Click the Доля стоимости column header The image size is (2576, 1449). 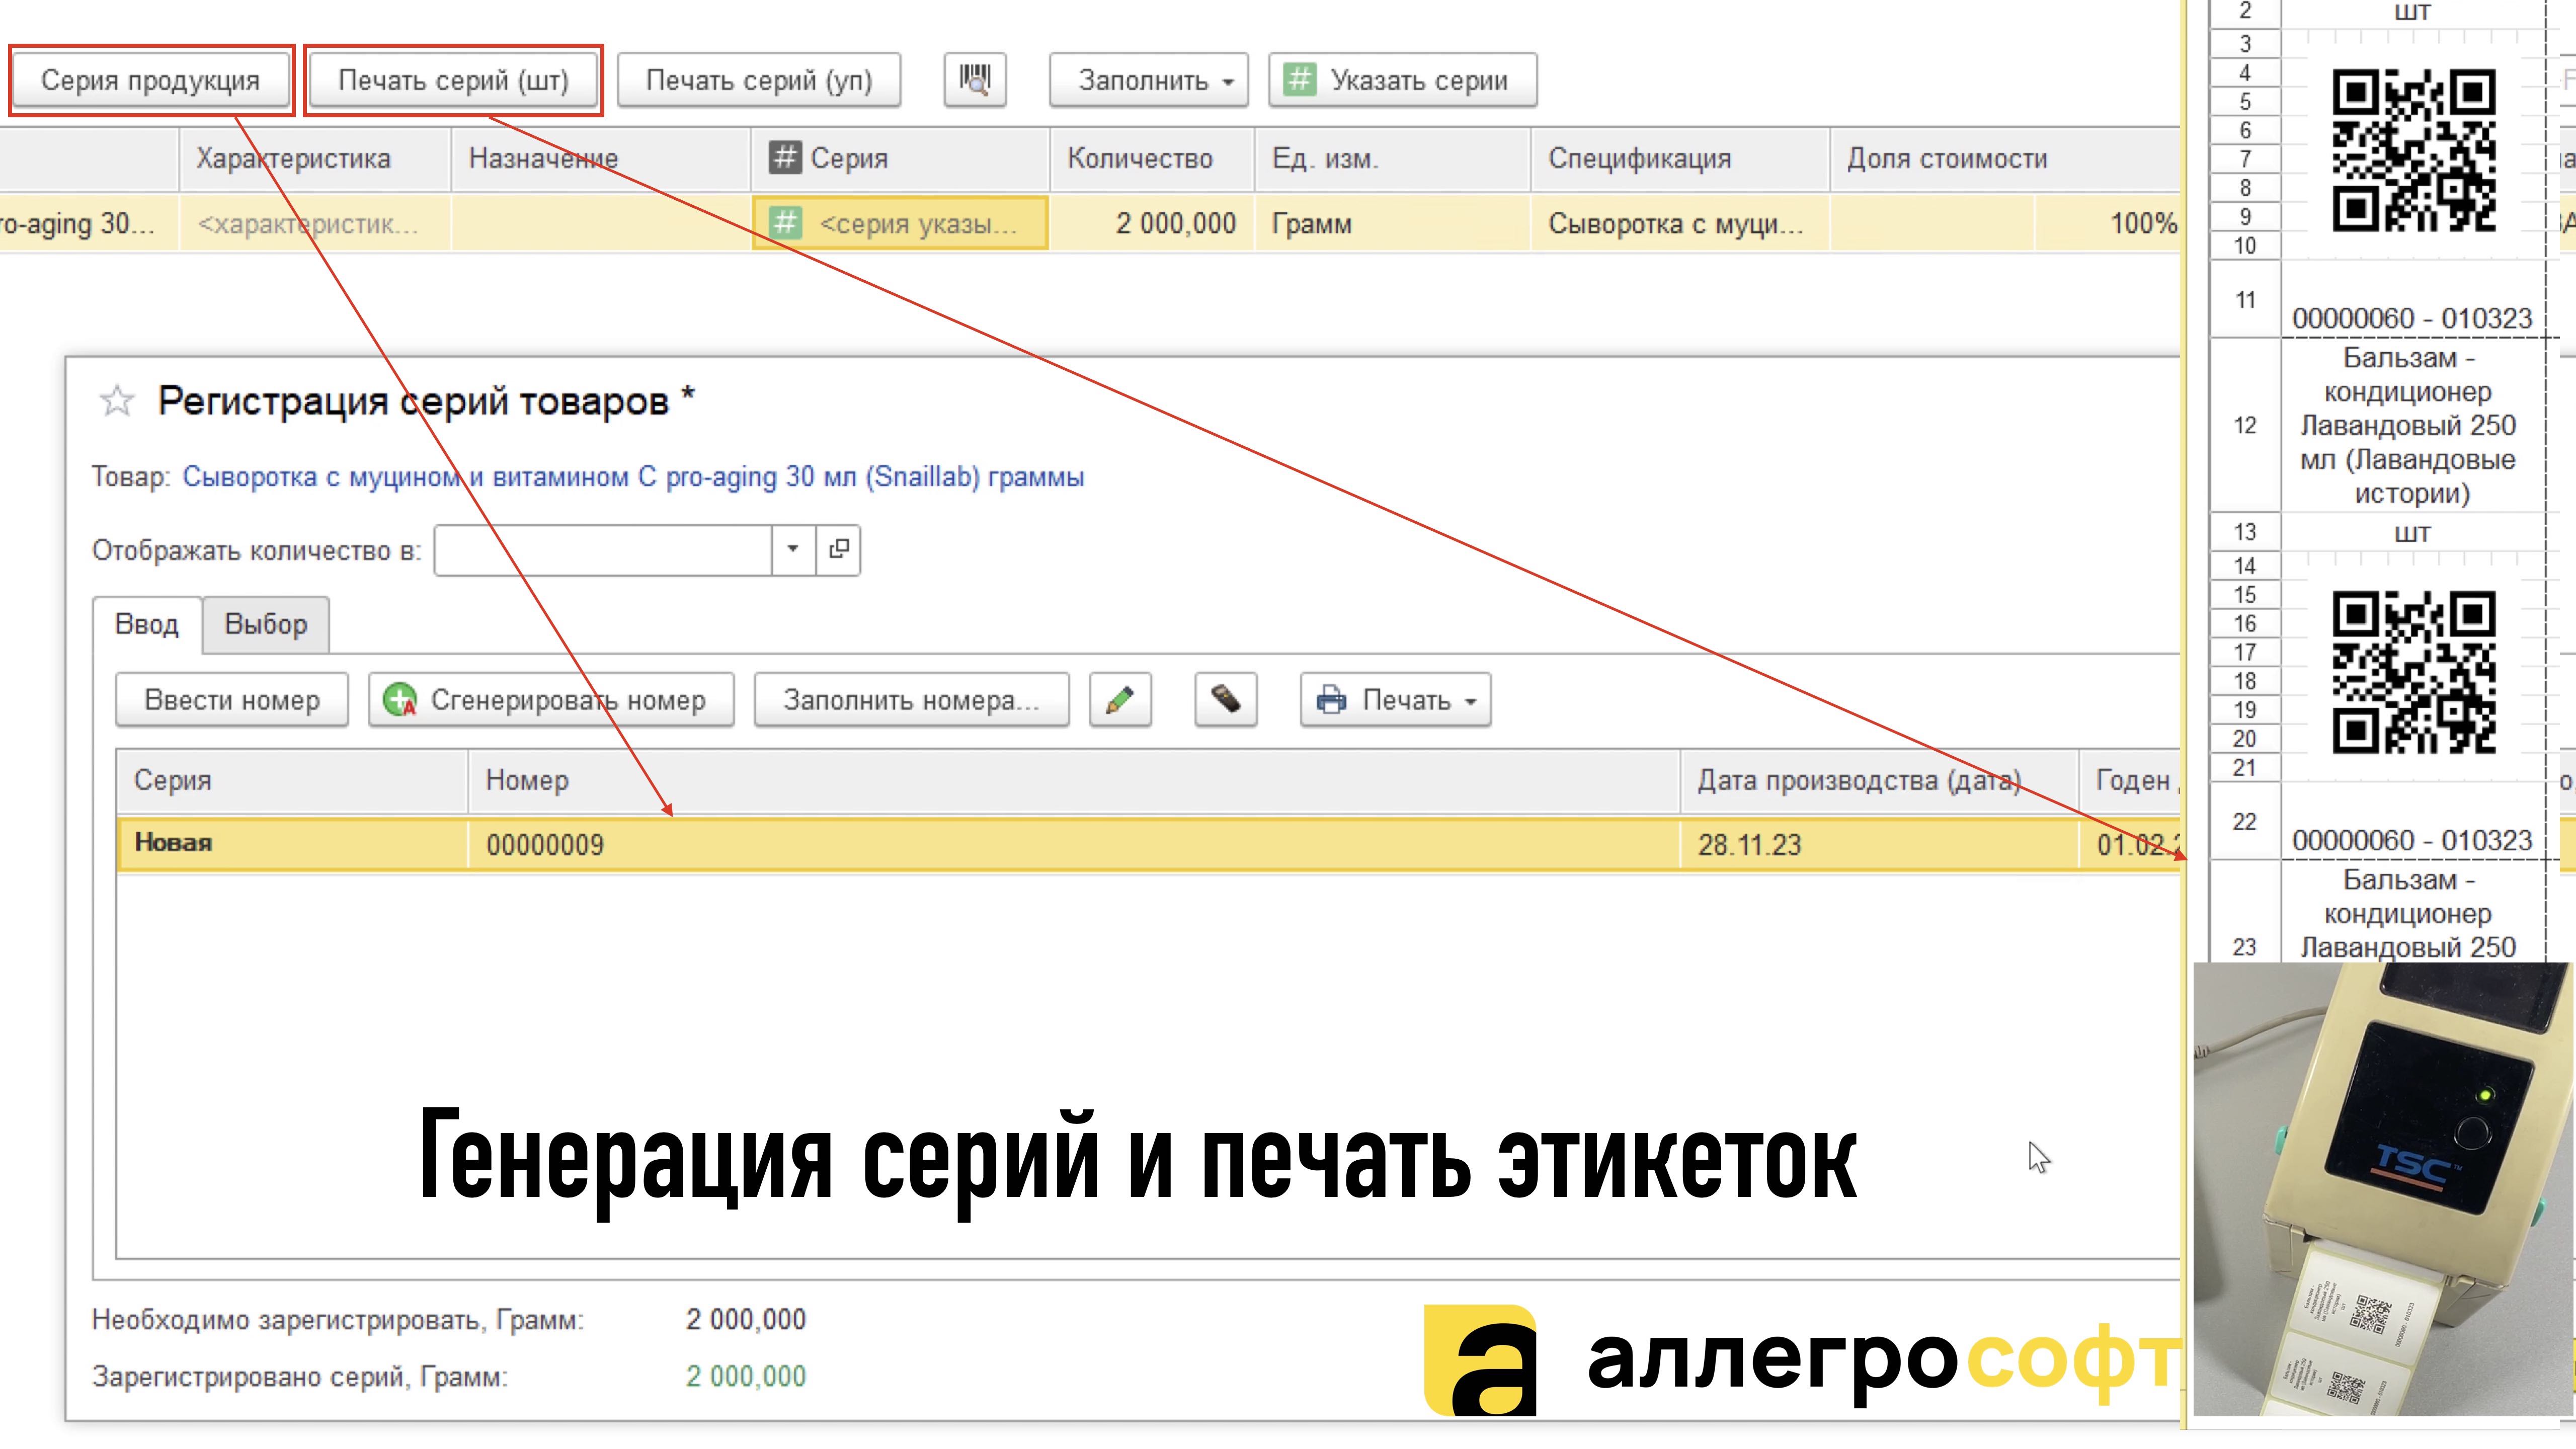[2005, 158]
